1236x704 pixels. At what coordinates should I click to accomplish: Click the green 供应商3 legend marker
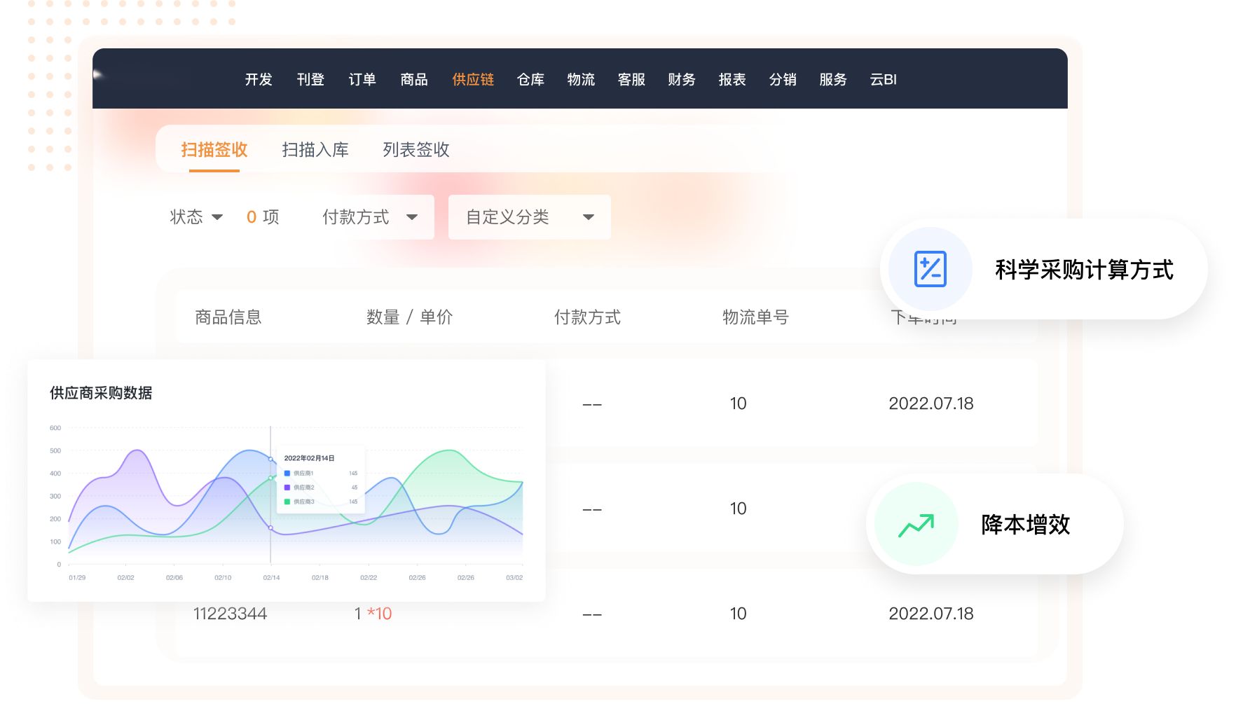[x=287, y=502]
